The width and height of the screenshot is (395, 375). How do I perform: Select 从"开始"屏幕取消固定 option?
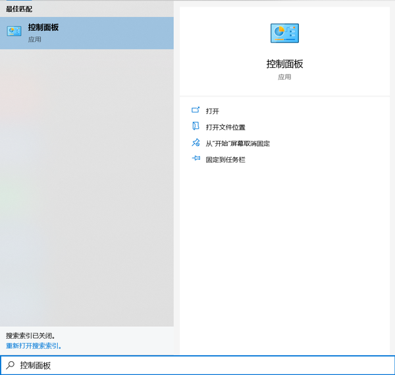click(238, 143)
